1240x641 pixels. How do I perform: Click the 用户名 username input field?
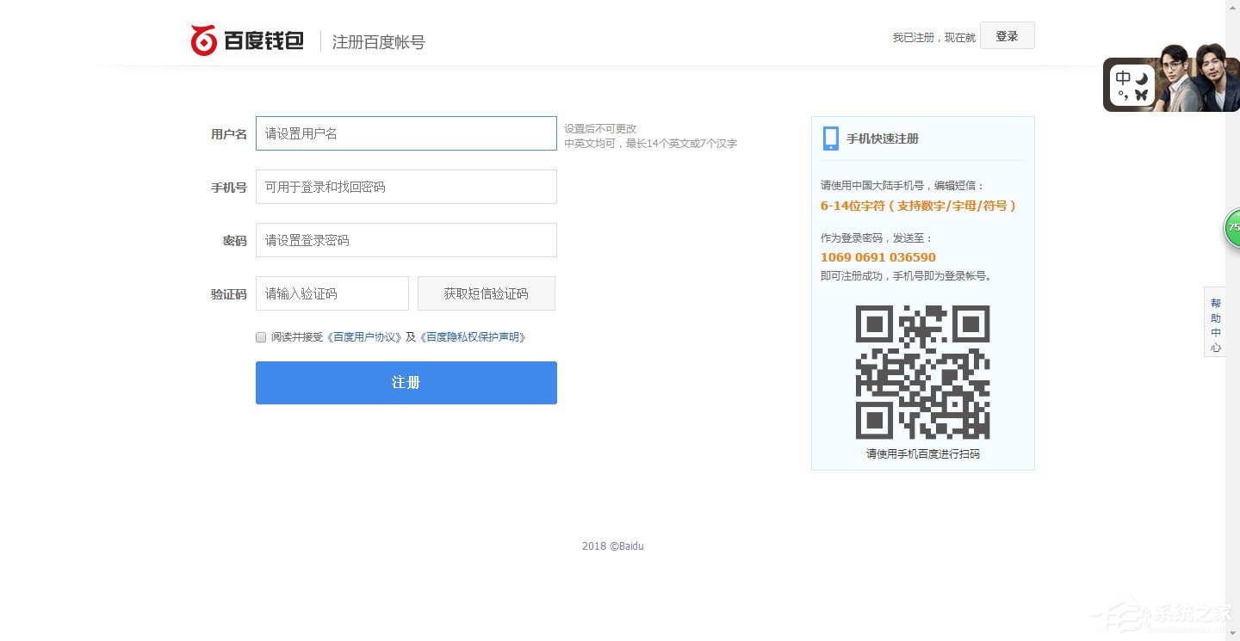coord(406,133)
